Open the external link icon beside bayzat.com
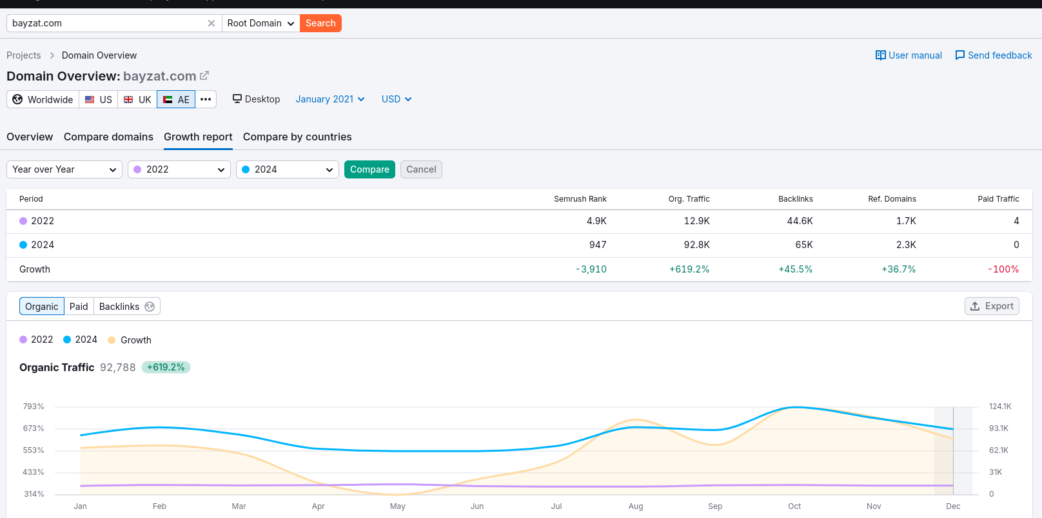The image size is (1042, 518). point(204,75)
